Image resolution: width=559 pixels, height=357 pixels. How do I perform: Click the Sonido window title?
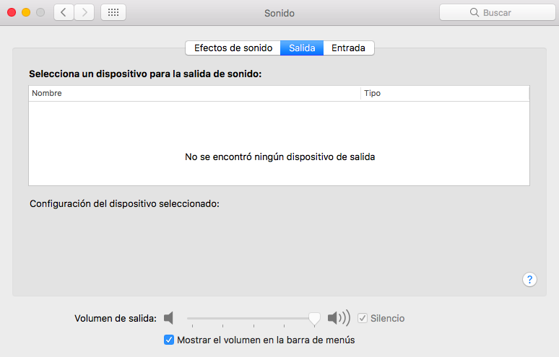[x=279, y=13]
